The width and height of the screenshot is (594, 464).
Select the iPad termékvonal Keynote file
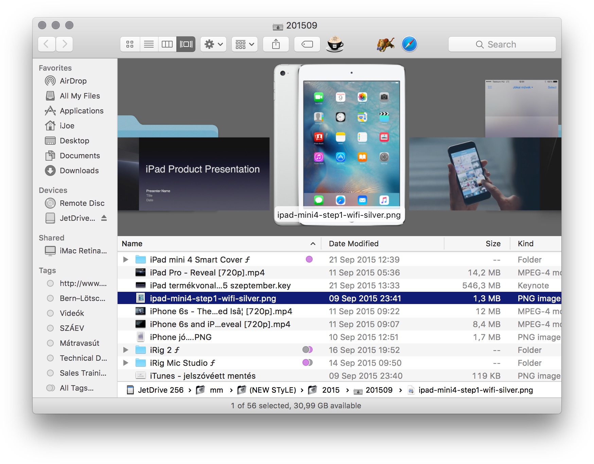339,285
